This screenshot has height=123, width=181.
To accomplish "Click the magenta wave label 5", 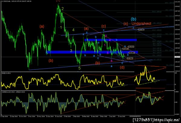I will [x=112, y=61].
